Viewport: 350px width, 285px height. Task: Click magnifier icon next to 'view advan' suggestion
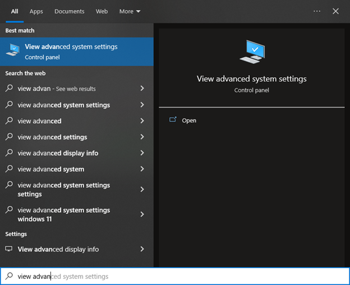(9, 88)
